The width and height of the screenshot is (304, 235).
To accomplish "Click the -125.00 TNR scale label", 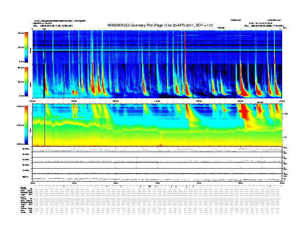I will (20, 106).
